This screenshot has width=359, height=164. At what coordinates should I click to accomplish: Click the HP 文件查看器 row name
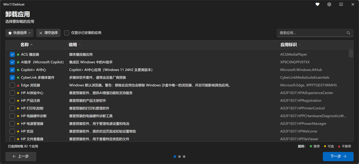pos(32,139)
